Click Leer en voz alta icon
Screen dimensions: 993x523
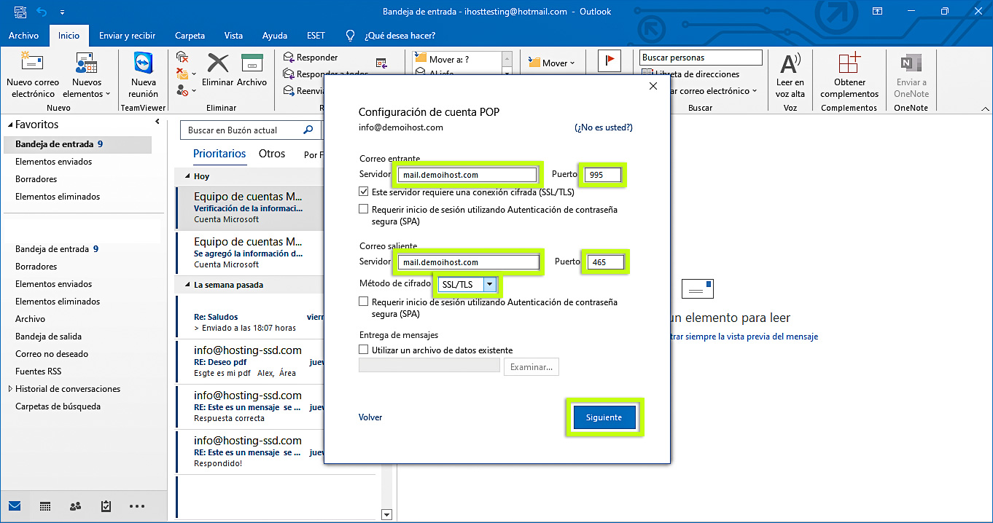[790, 63]
